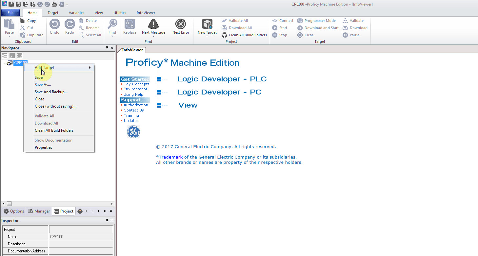Choose Close (without saving)... in context menu
Viewport: 478px width, 256px height.
click(x=59, y=106)
